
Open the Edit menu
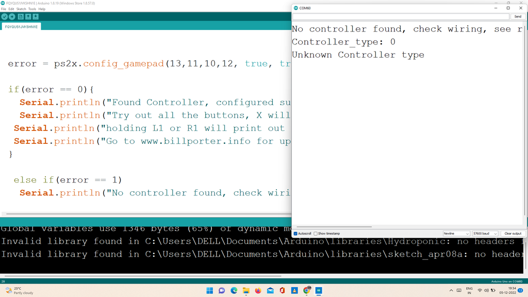[11, 9]
